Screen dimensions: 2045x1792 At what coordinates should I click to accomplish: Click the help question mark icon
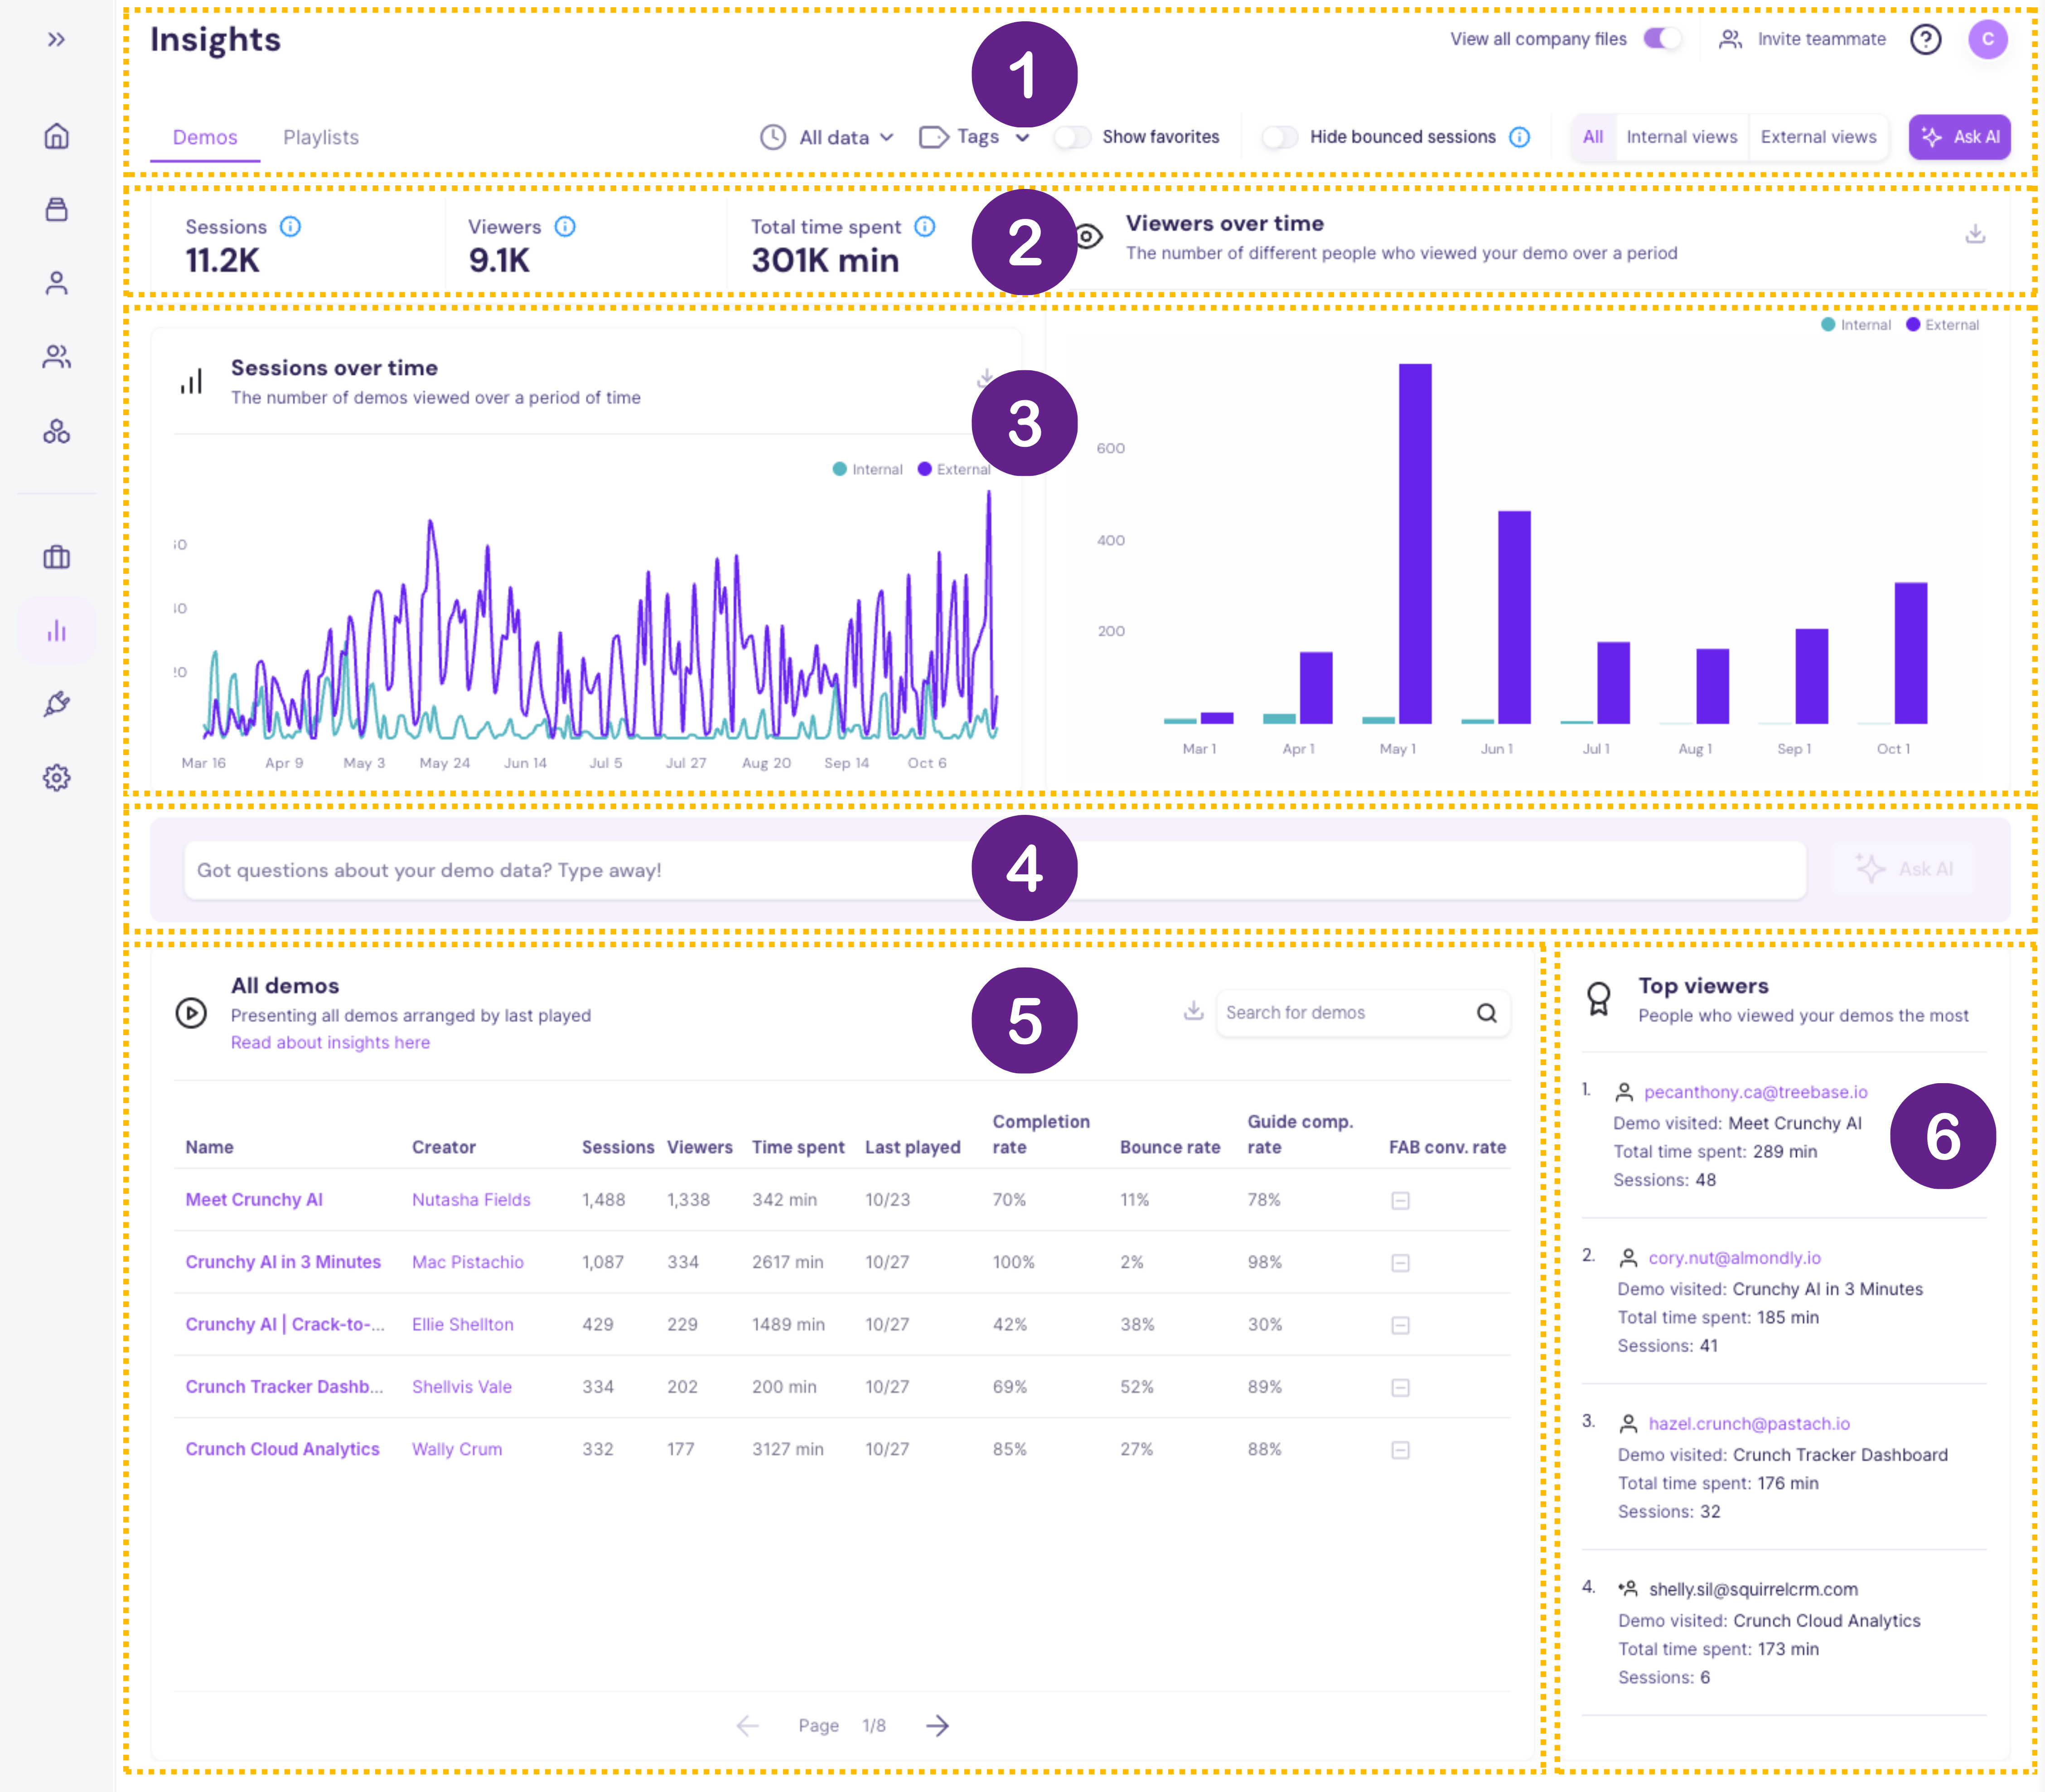tap(1925, 39)
